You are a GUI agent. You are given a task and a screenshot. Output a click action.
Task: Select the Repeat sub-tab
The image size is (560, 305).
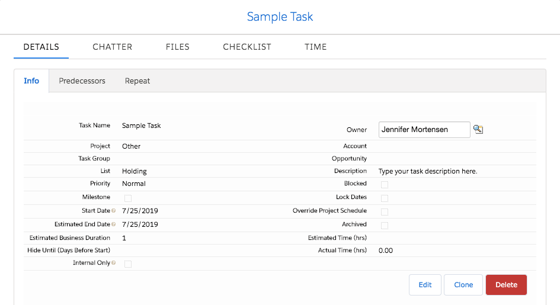[137, 81]
